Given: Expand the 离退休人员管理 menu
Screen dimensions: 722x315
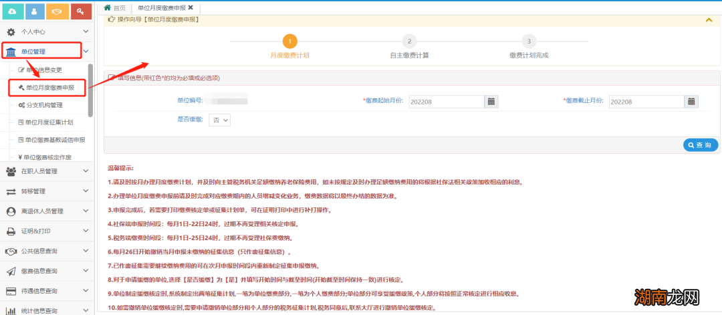Looking at the screenshot, I should coord(85,211).
